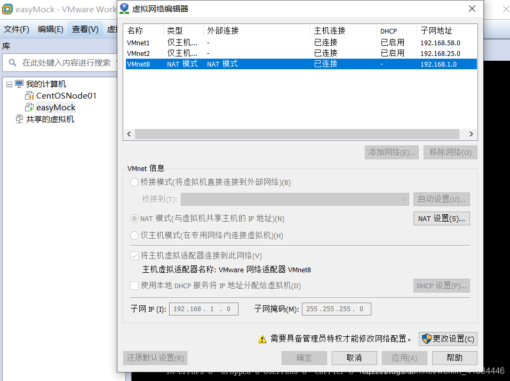Click subnet address 192.168.58.0 cell

pyautogui.click(x=441, y=43)
